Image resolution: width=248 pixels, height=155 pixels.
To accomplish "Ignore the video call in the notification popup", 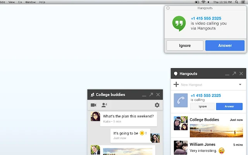I will coord(185,46).
